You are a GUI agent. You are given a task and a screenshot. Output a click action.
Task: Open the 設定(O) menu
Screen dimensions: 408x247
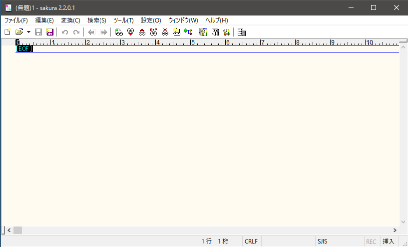click(x=151, y=20)
